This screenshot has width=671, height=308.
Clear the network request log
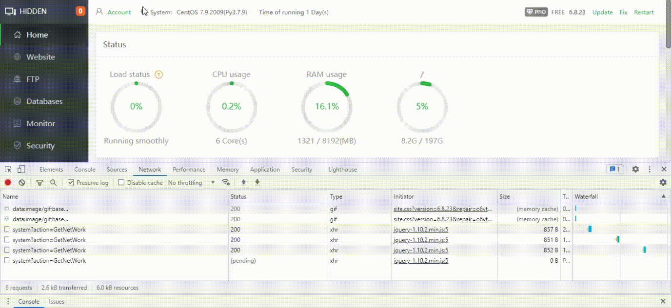22,183
